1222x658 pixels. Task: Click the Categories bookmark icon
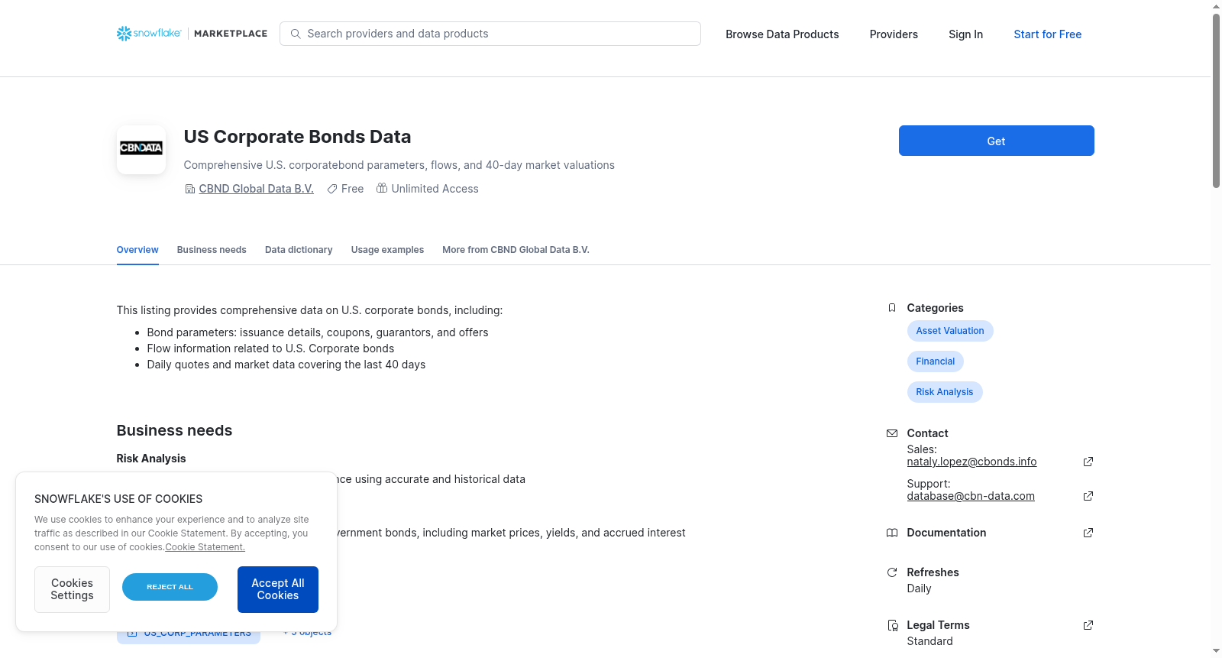[892, 308]
